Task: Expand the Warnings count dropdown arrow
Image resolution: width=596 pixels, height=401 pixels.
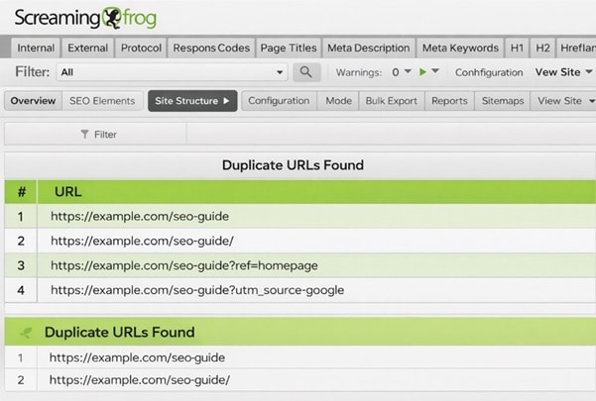Action: point(408,71)
